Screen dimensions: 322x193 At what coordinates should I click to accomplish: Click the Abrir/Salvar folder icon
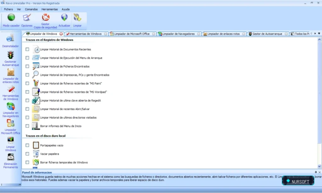tap(36, 109)
